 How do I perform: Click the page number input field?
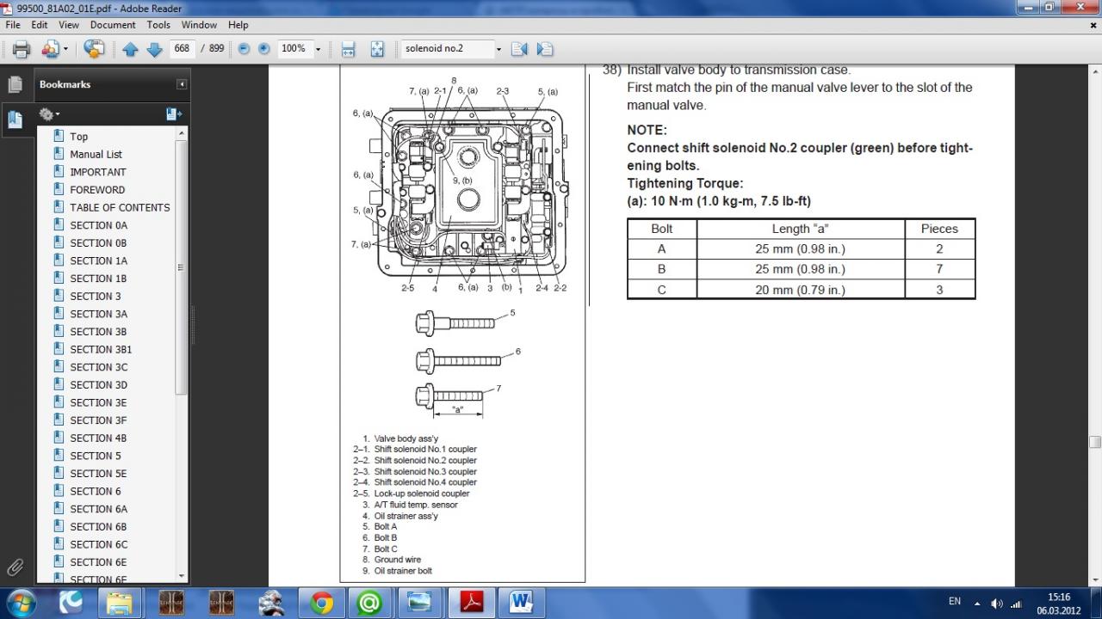[182, 49]
